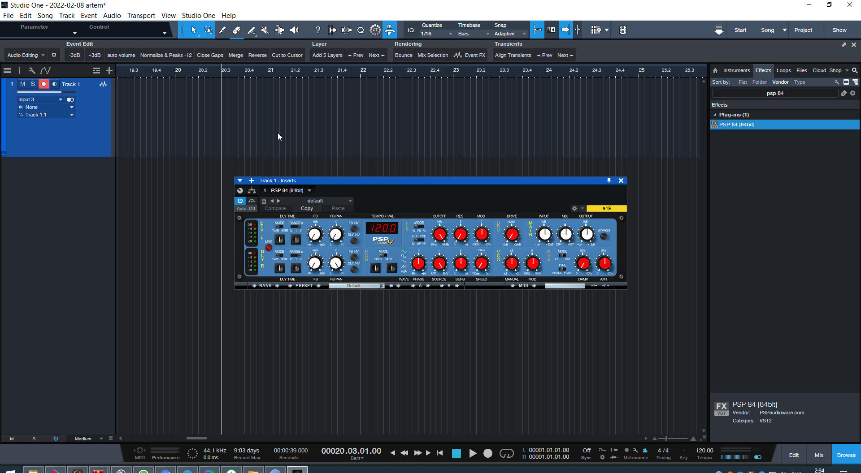
Task: Toggle the BYPASS switch in PSP 84
Action: 604,236
